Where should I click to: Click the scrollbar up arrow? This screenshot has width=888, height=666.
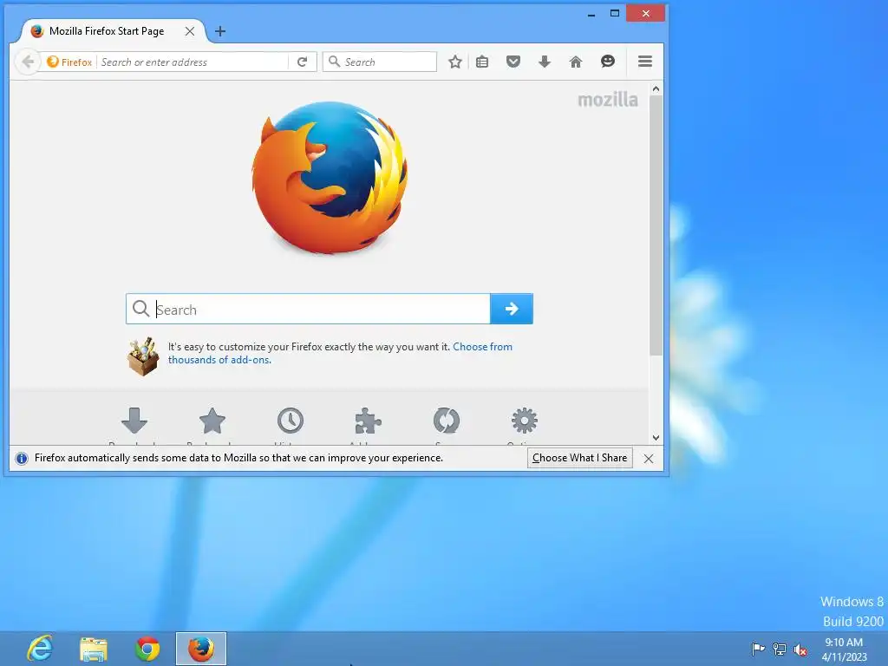pos(656,88)
